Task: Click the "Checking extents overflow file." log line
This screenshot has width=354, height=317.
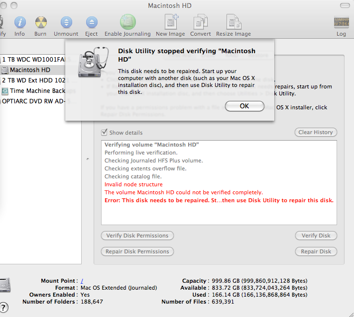Action: [x=145, y=168]
